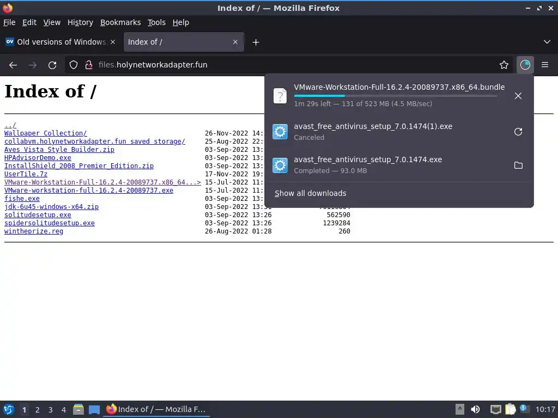Screen dimensions: 558x418
Task: Open wintheprize.reg link
Action: click(x=34, y=231)
